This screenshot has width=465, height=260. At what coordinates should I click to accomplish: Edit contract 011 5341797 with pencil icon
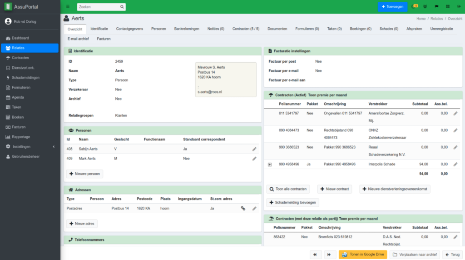click(x=455, y=113)
